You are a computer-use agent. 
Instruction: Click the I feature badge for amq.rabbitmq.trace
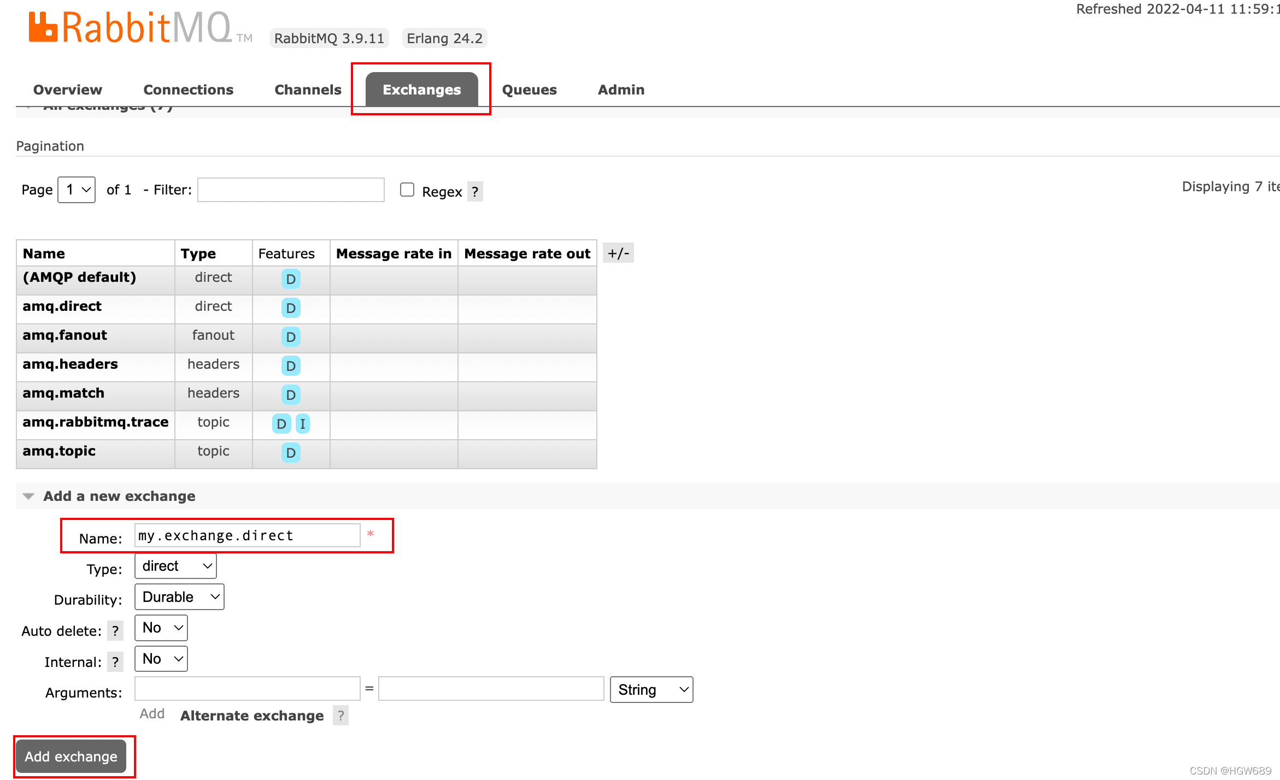(303, 424)
